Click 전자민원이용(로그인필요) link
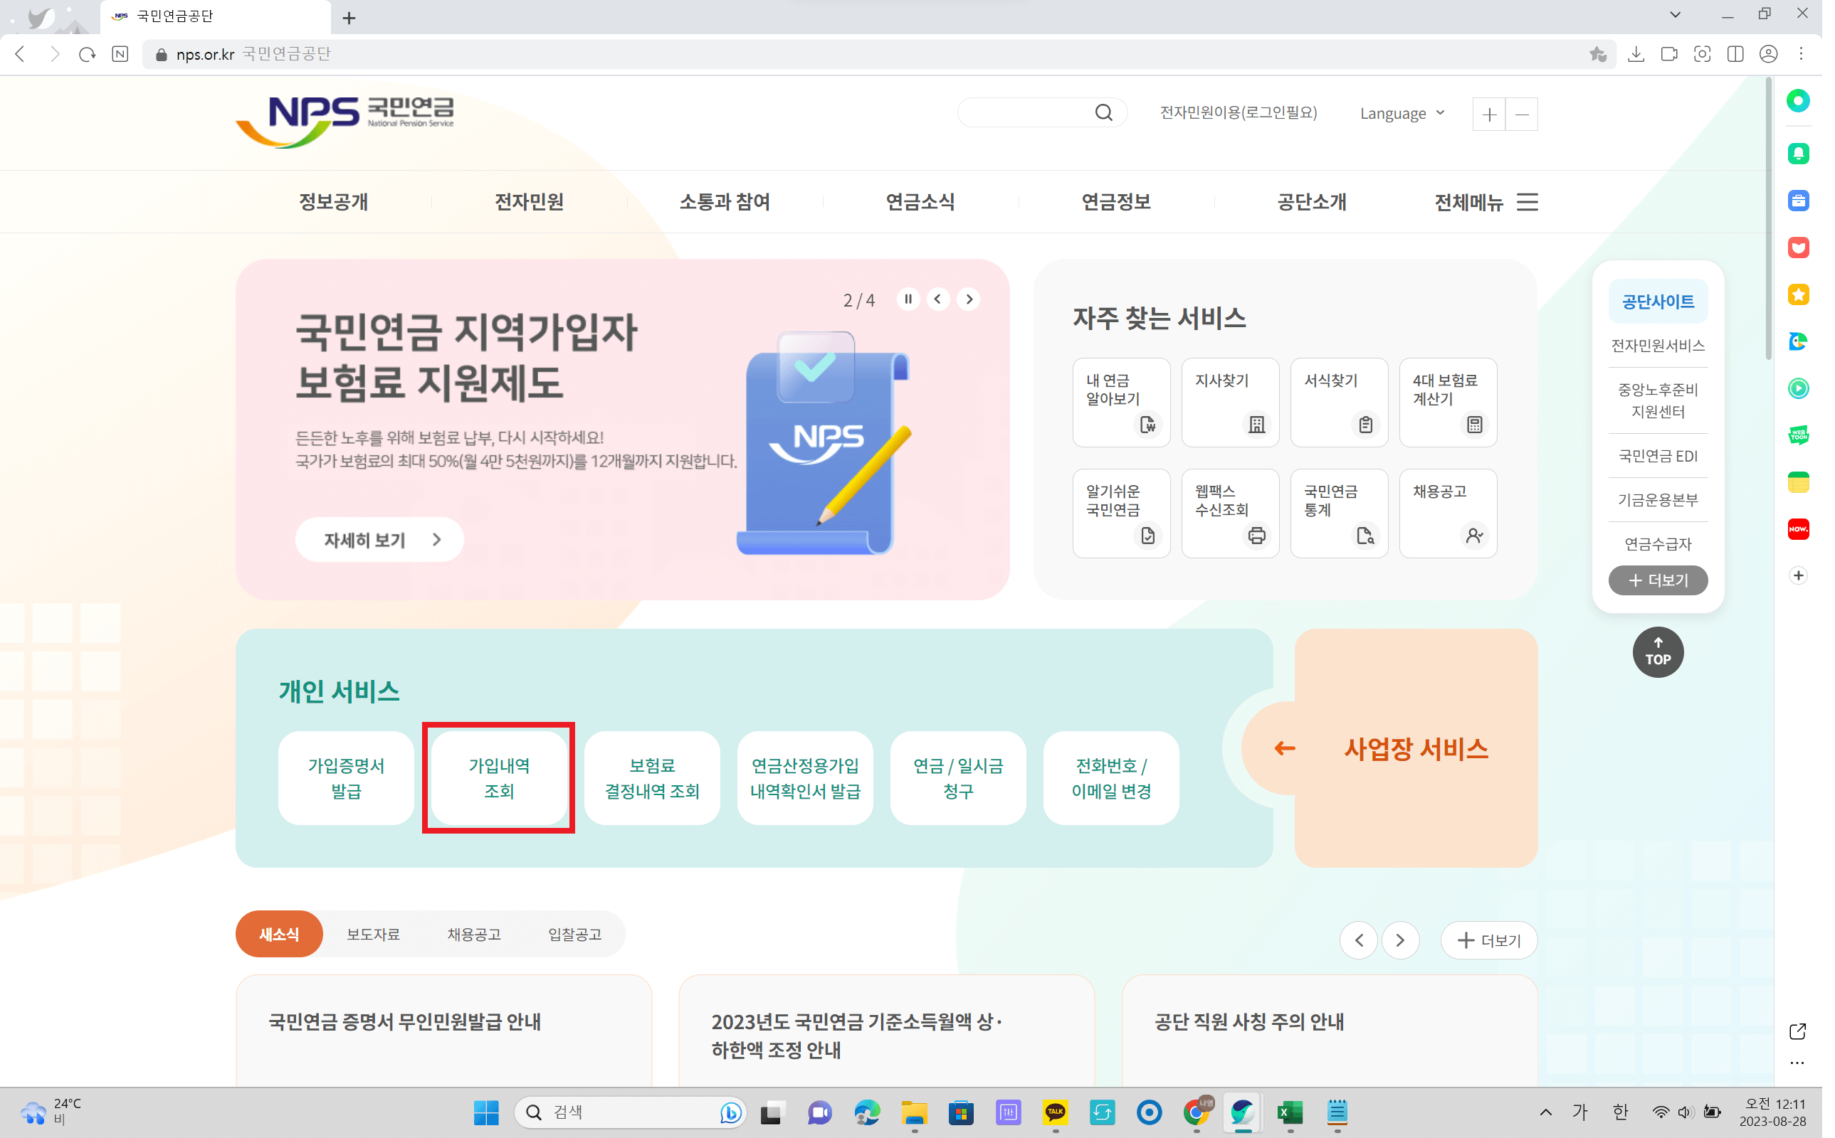 pos(1238,113)
